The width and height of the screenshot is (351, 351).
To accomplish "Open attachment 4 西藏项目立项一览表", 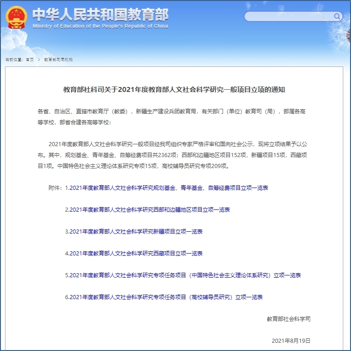I will [134, 254].
